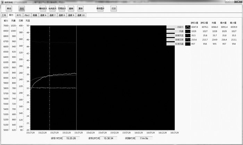Click the toolbar button left of 保存图片

[81, 9]
